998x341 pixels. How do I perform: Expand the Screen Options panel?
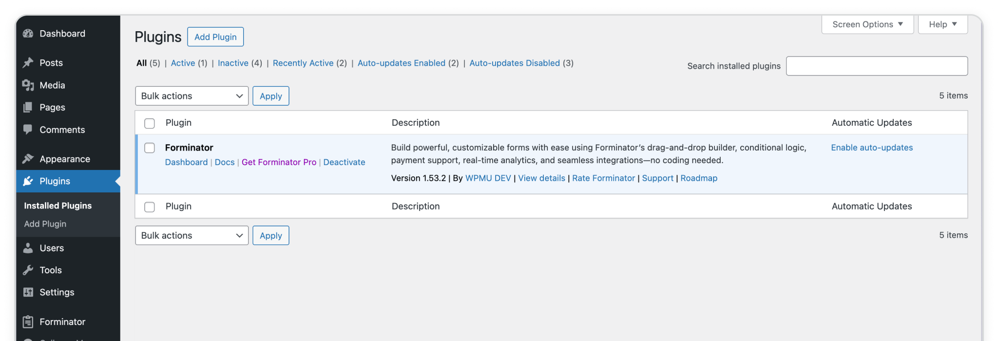pos(867,24)
